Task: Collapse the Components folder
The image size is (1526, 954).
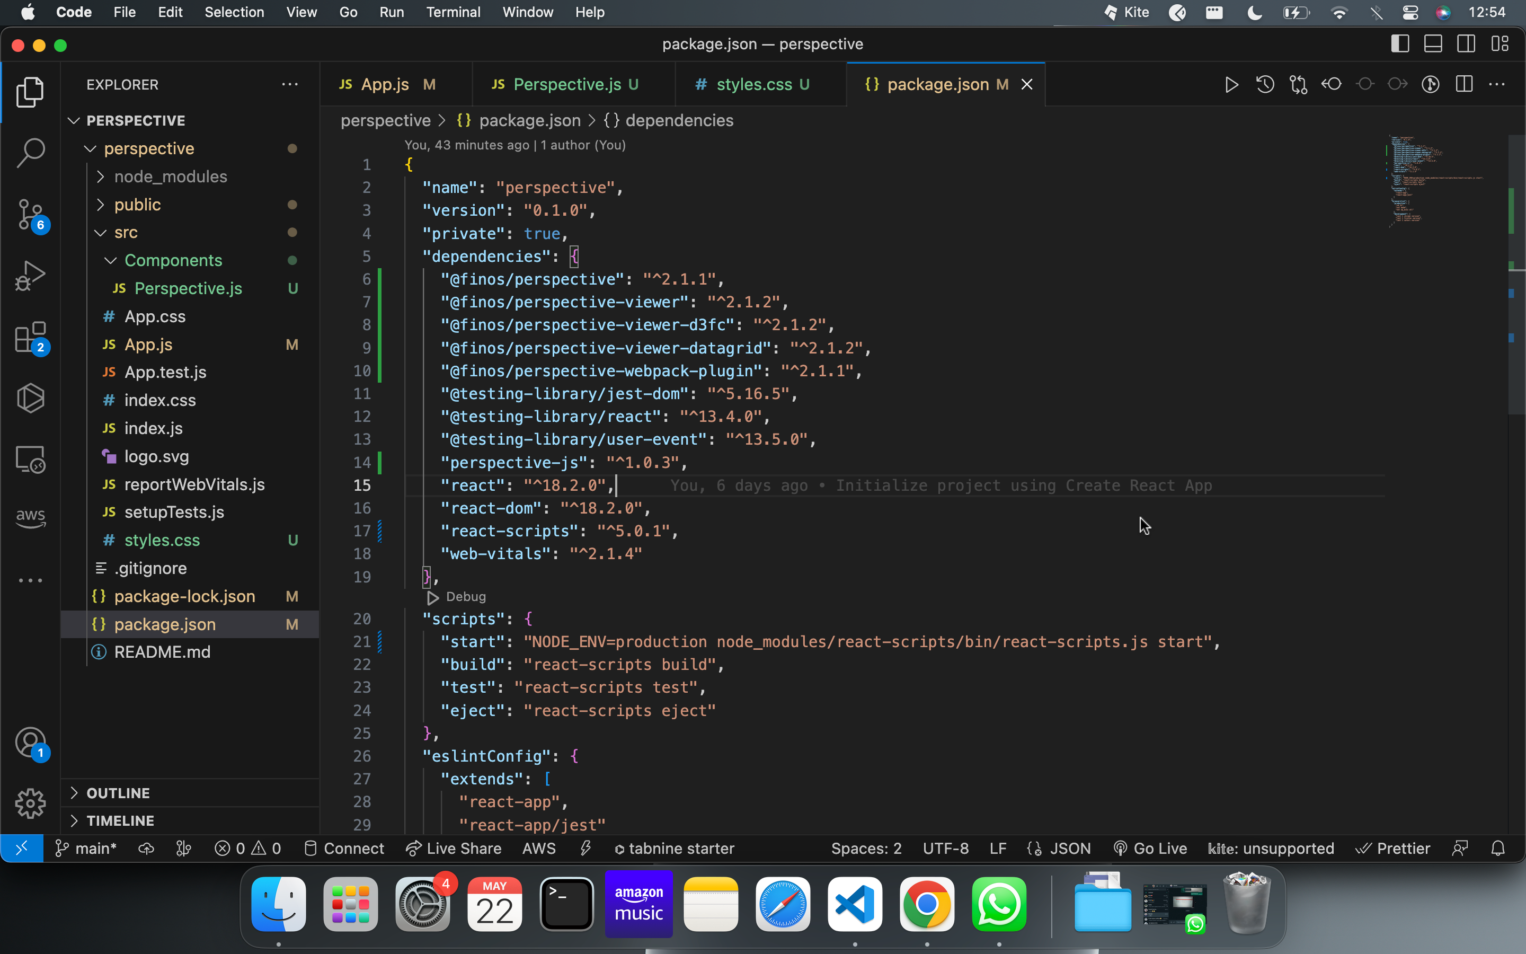Action: click(x=173, y=261)
